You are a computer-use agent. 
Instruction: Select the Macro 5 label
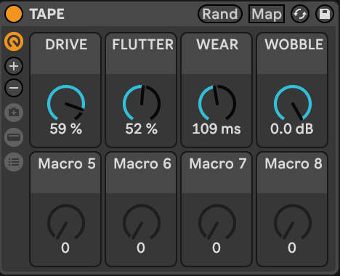coord(67,163)
